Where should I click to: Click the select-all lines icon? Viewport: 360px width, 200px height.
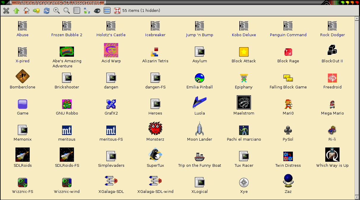pyautogui.click(x=107, y=11)
